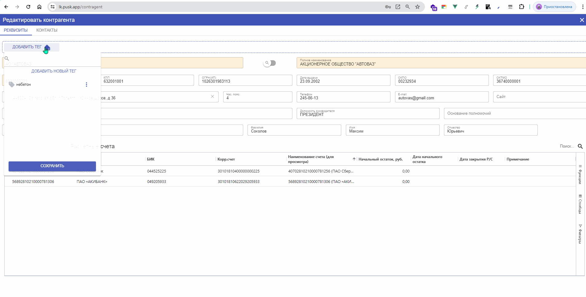Sort by Наименование счета column header
The height and width of the screenshot is (297, 586).
click(311, 159)
